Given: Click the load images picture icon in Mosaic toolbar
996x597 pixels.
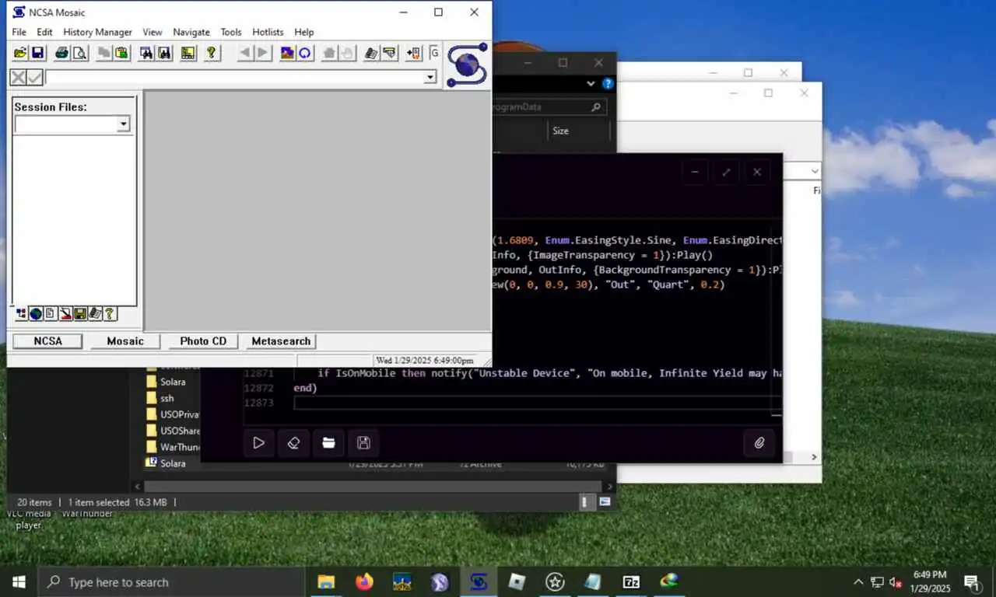Looking at the screenshot, I should (287, 53).
